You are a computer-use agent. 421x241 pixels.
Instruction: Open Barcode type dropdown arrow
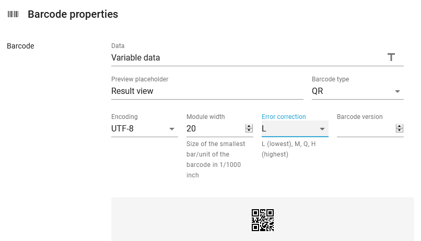(x=397, y=91)
